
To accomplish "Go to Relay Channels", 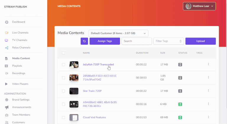I will (21, 48).
